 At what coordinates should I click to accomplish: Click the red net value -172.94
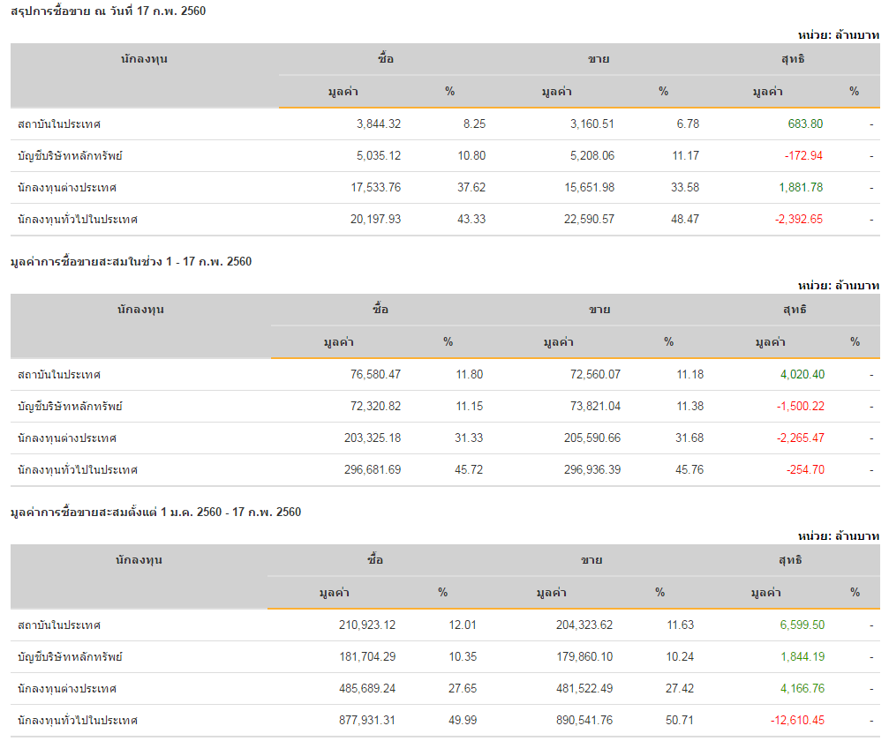[x=803, y=156]
